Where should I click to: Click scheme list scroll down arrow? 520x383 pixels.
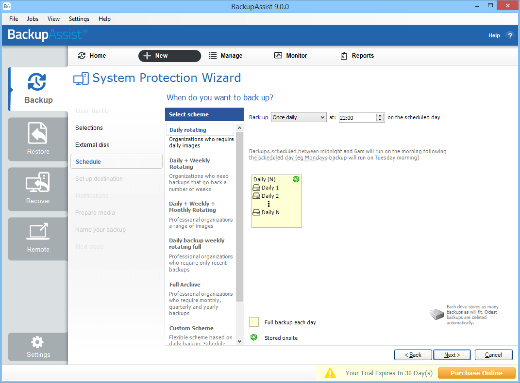[x=239, y=341]
